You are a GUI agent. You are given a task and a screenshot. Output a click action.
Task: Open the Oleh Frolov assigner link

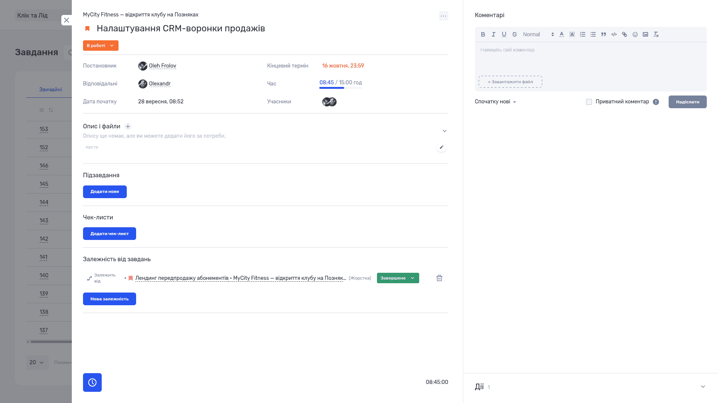tap(162, 66)
